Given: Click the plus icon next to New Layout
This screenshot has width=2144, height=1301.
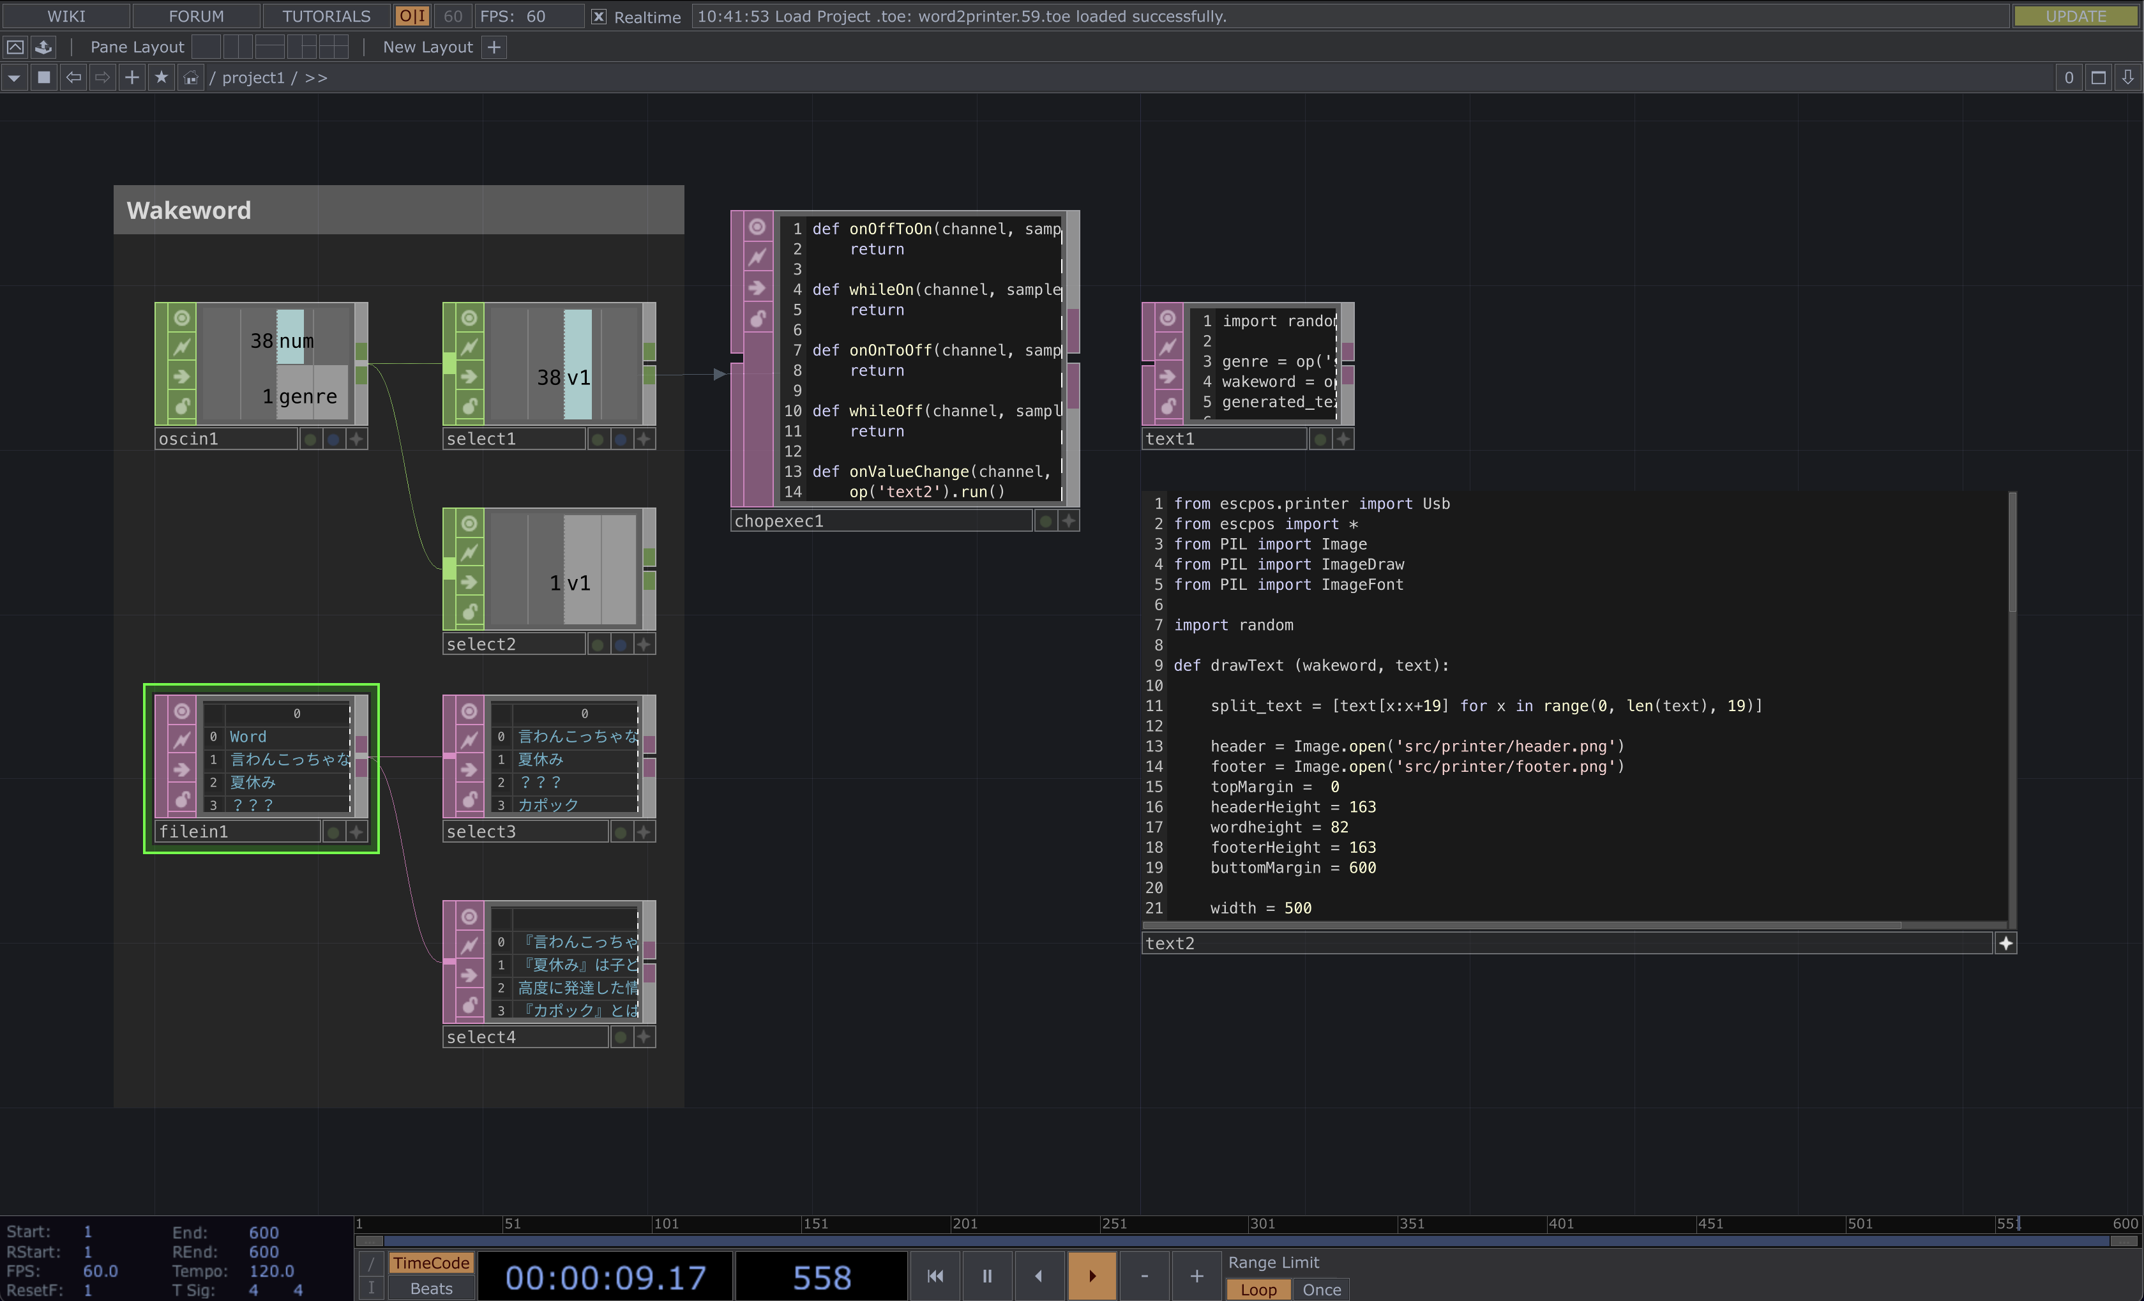Looking at the screenshot, I should 494,47.
